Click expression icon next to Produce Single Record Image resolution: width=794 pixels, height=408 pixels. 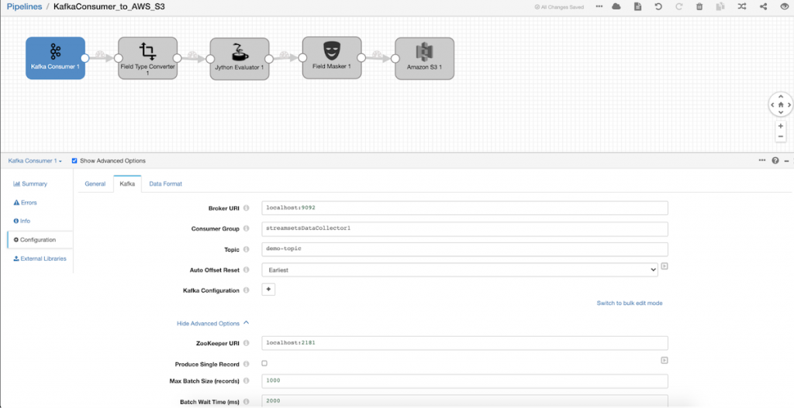pos(665,361)
